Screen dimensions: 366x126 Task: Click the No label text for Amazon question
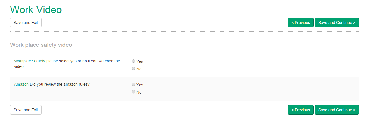tap(139, 92)
